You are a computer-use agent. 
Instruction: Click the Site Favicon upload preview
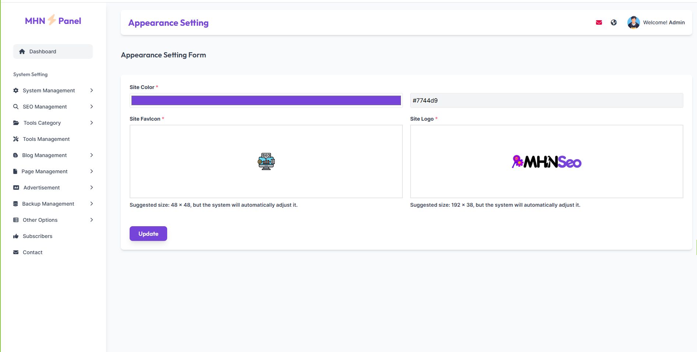(x=266, y=161)
